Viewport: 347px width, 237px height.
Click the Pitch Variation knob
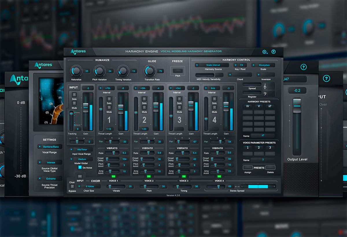[99, 71]
